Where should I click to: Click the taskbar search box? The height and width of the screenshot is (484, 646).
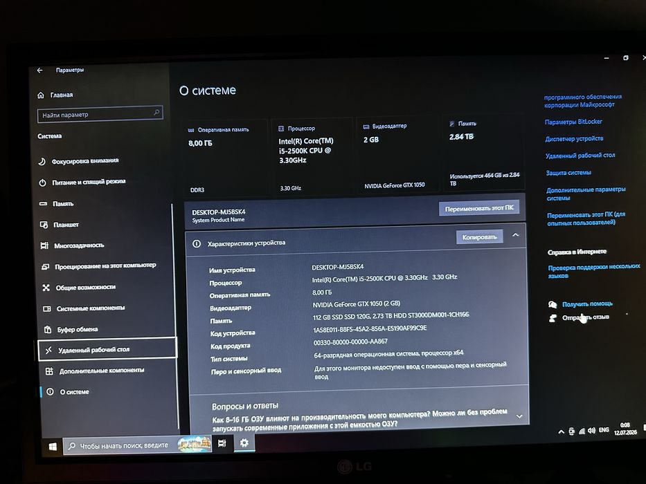138,445
